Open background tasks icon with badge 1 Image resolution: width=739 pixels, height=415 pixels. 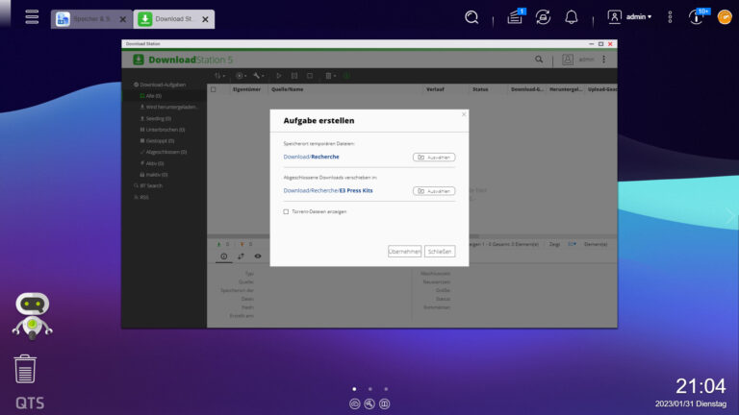pyautogui.click(x=515, y=17)
